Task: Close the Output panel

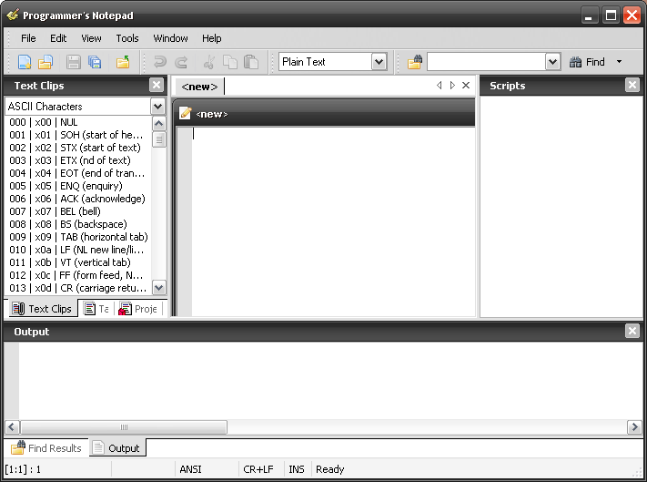Action: click(x=632, y=331)
